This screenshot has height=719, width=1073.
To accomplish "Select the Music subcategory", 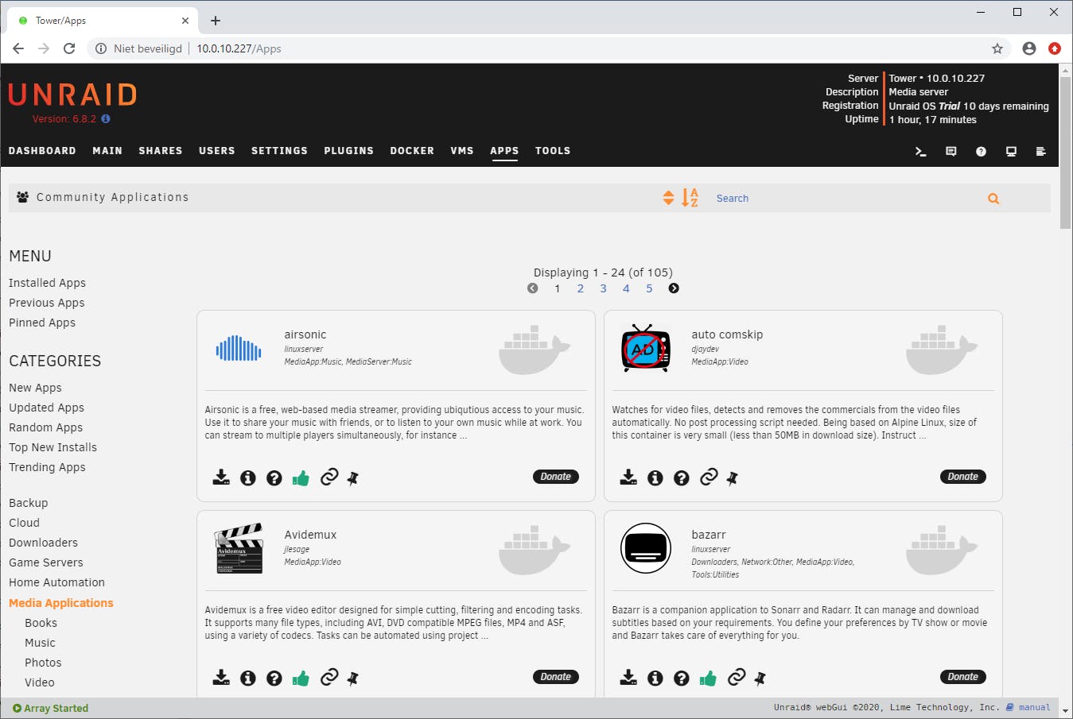I will click(40, 643).
